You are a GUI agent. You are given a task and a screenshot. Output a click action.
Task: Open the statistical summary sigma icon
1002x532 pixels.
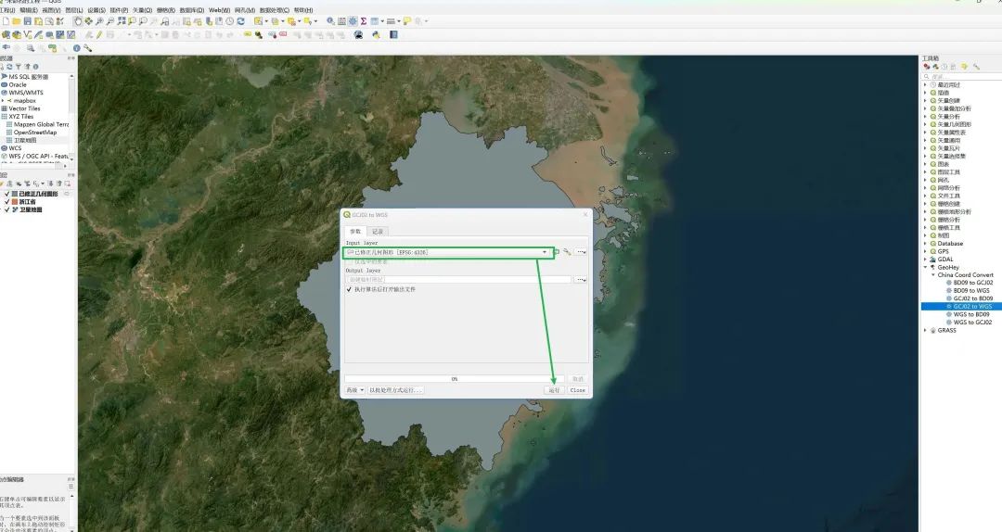coord(363,21)
